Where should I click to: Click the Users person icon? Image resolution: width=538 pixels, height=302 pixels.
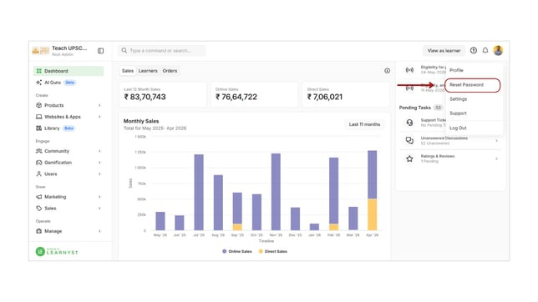coord(38,174)
